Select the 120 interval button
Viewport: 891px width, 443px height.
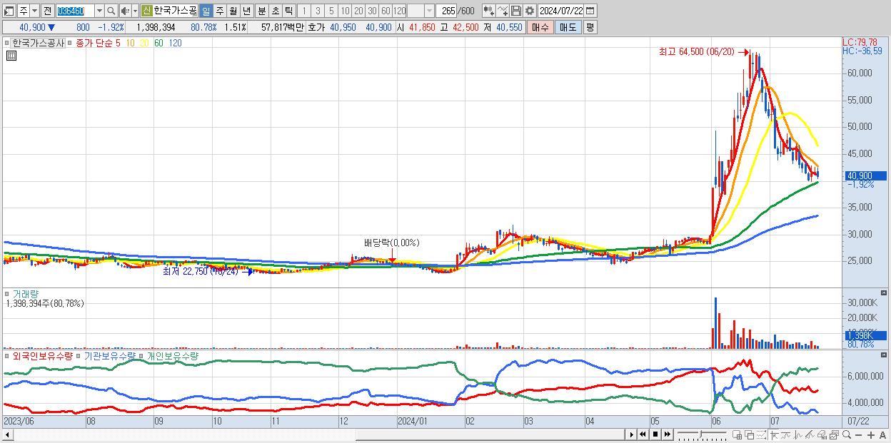click(399, 11)
